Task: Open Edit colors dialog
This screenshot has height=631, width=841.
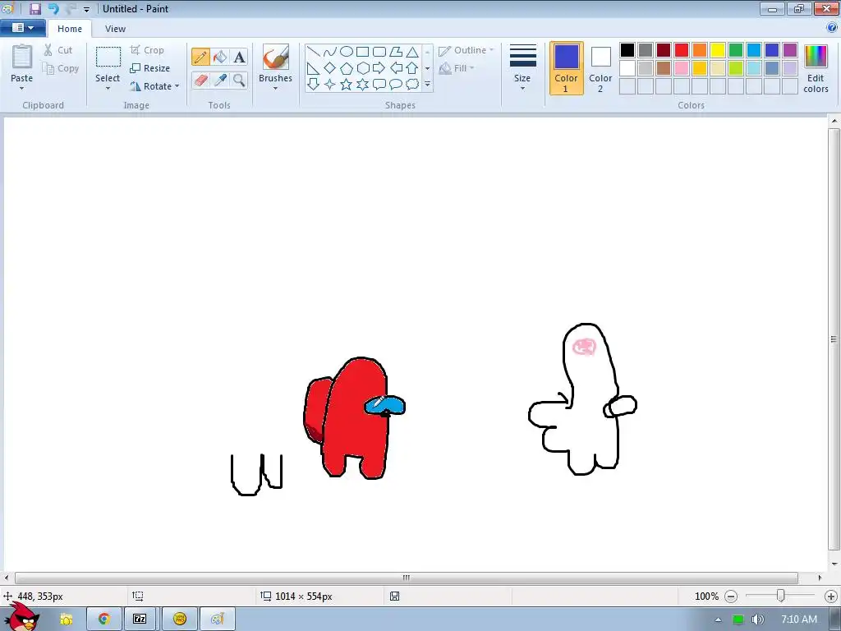Action: coord(816,69)
